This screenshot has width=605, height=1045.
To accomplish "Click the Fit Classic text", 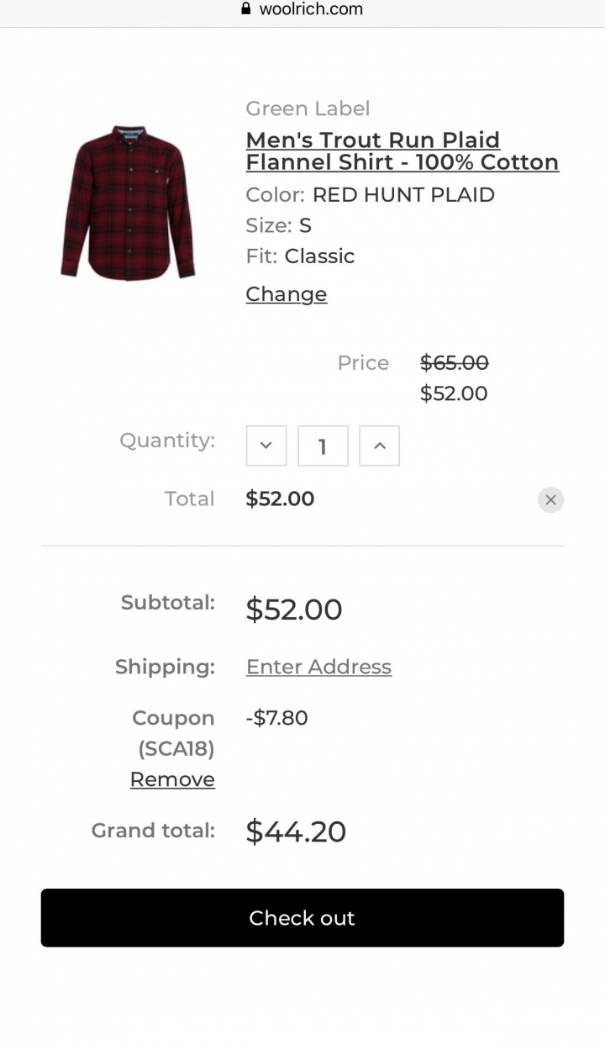I will 319,256.
